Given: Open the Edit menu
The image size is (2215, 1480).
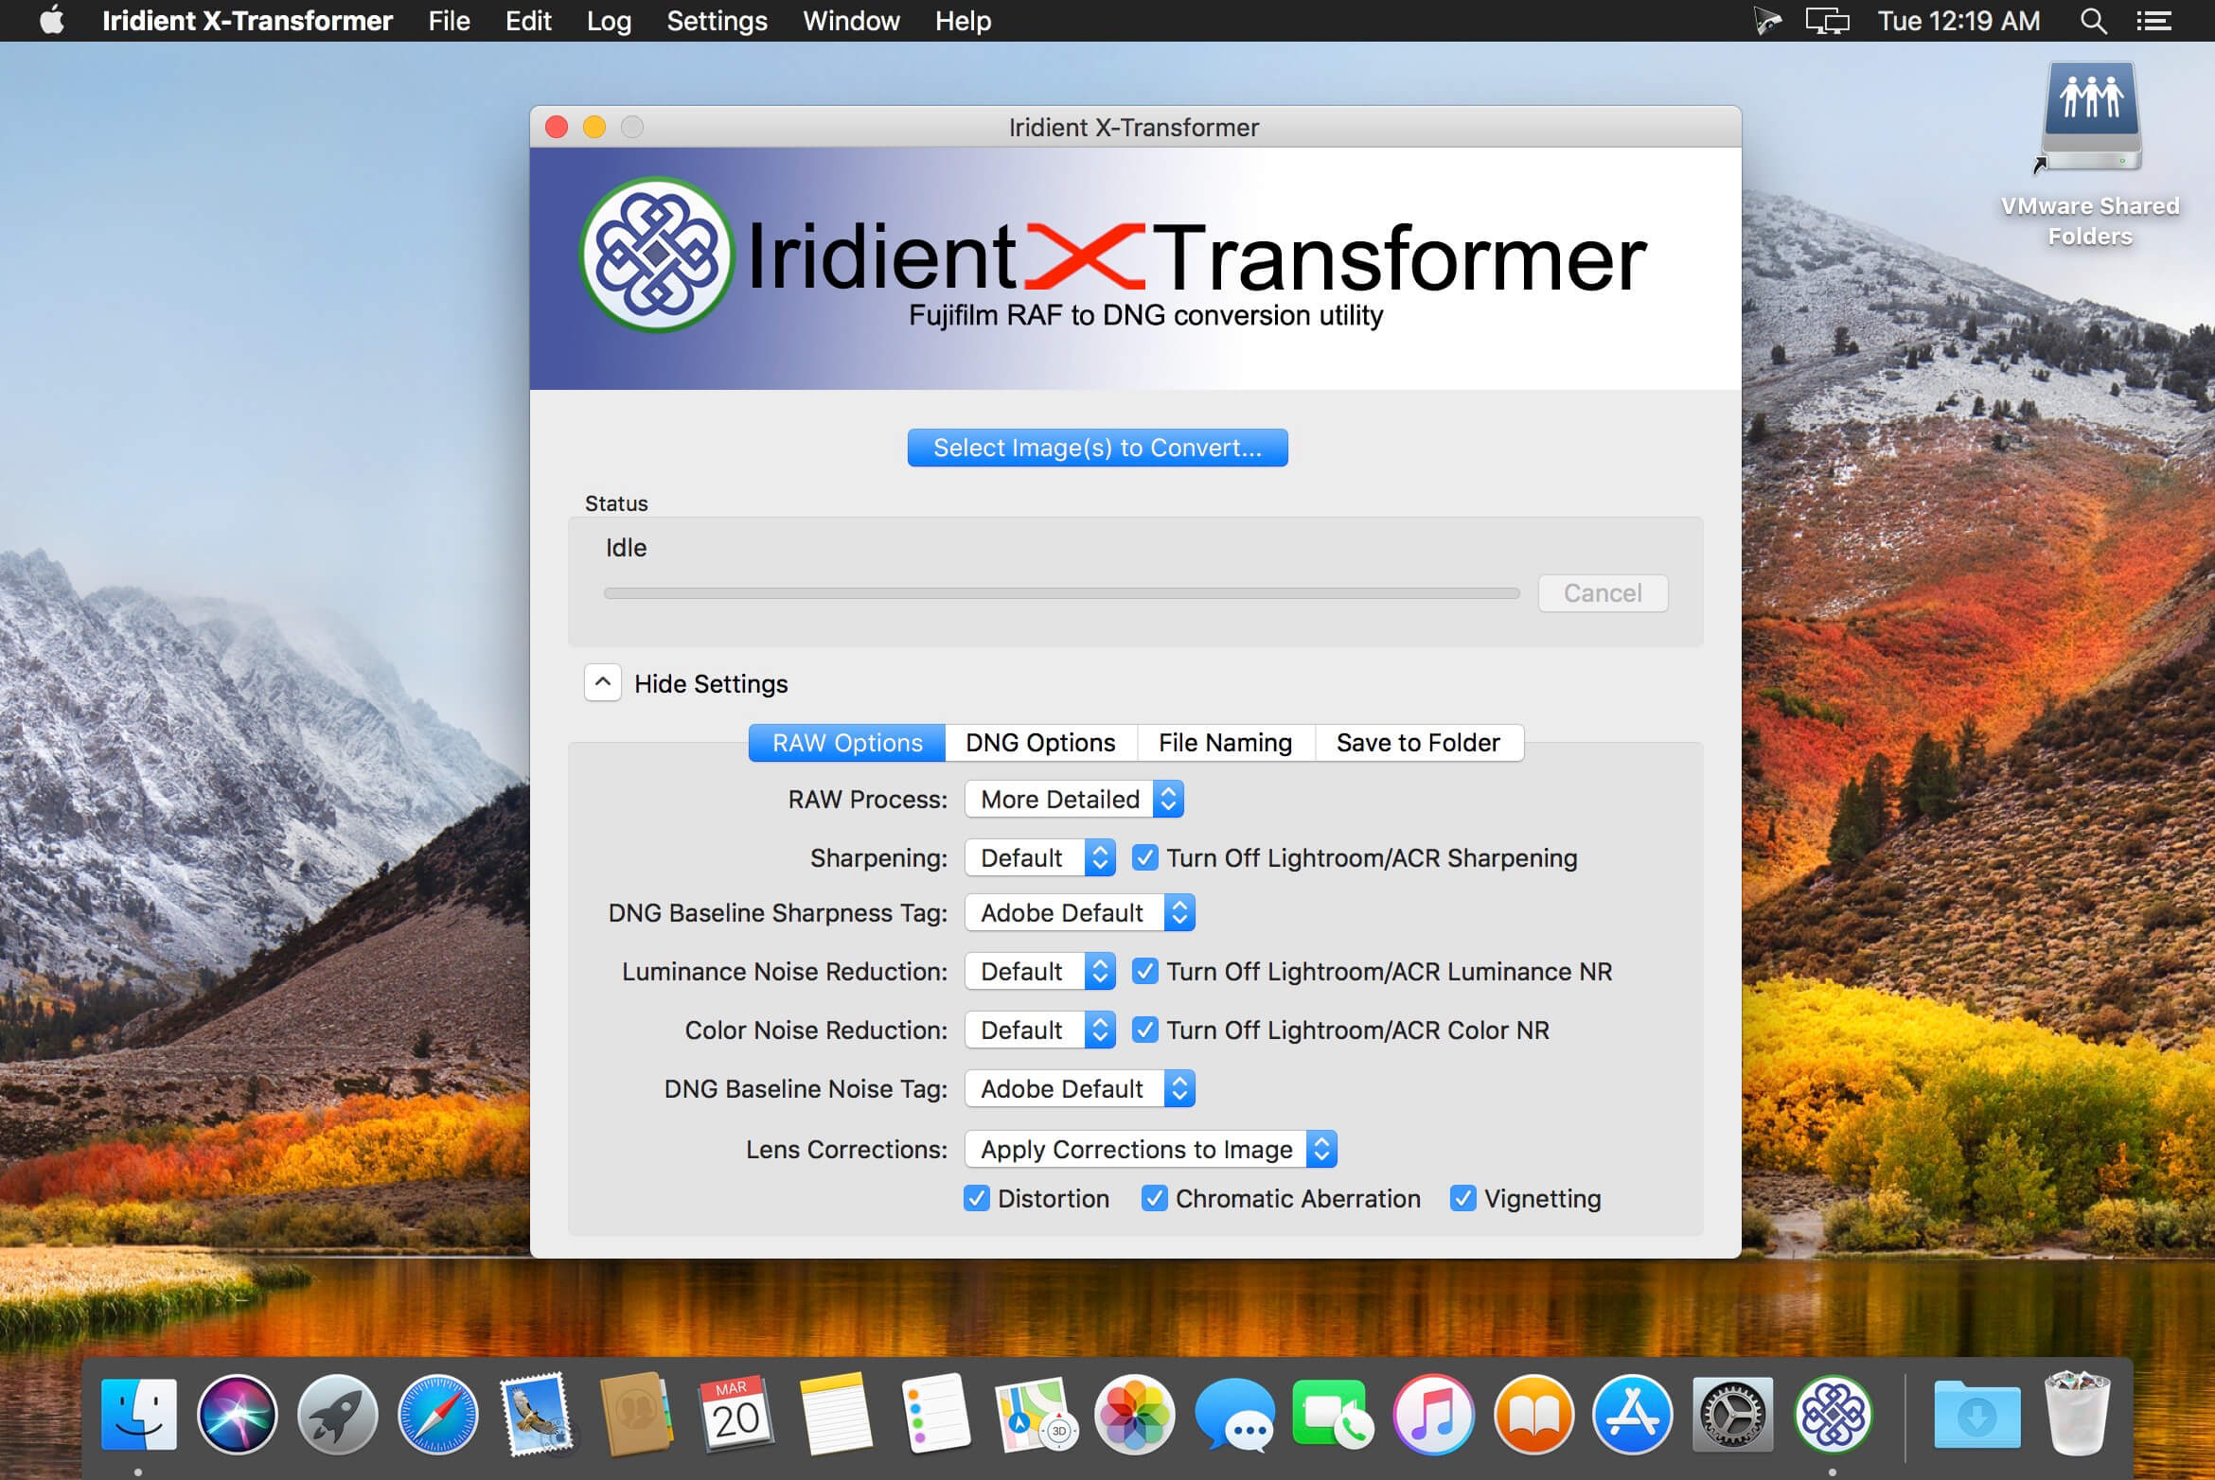Looking at the screenshot, I should click(528, 21).
